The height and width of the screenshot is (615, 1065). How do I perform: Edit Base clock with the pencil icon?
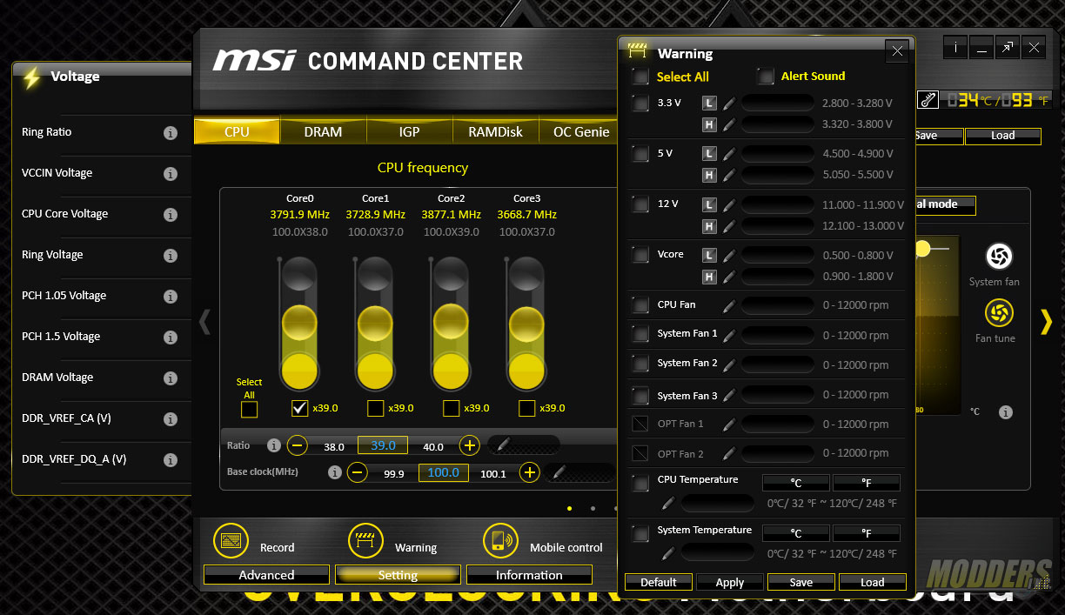point(559,472)
